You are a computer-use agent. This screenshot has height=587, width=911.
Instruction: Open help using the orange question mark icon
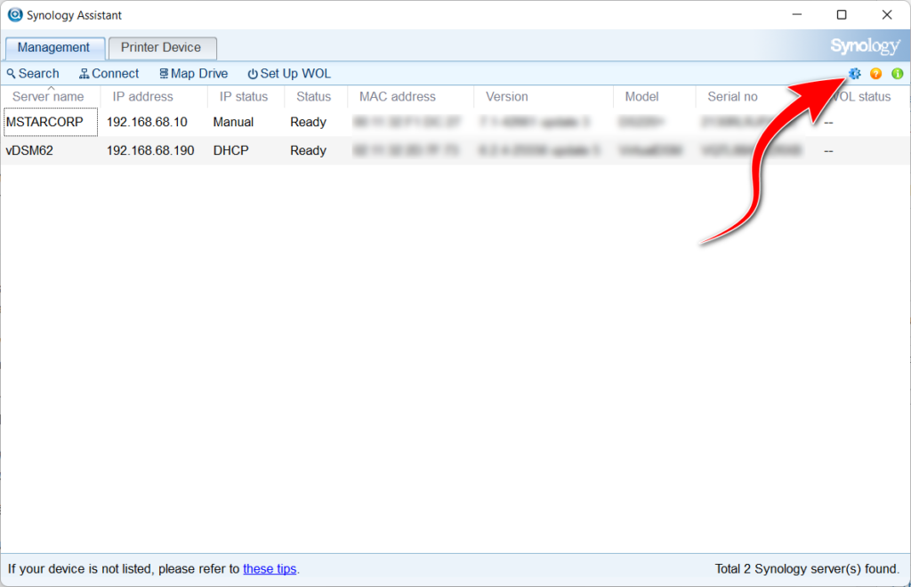point(875,74)
